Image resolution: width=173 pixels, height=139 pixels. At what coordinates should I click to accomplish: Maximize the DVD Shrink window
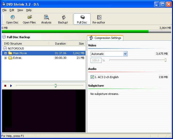(x=163, y=4)
